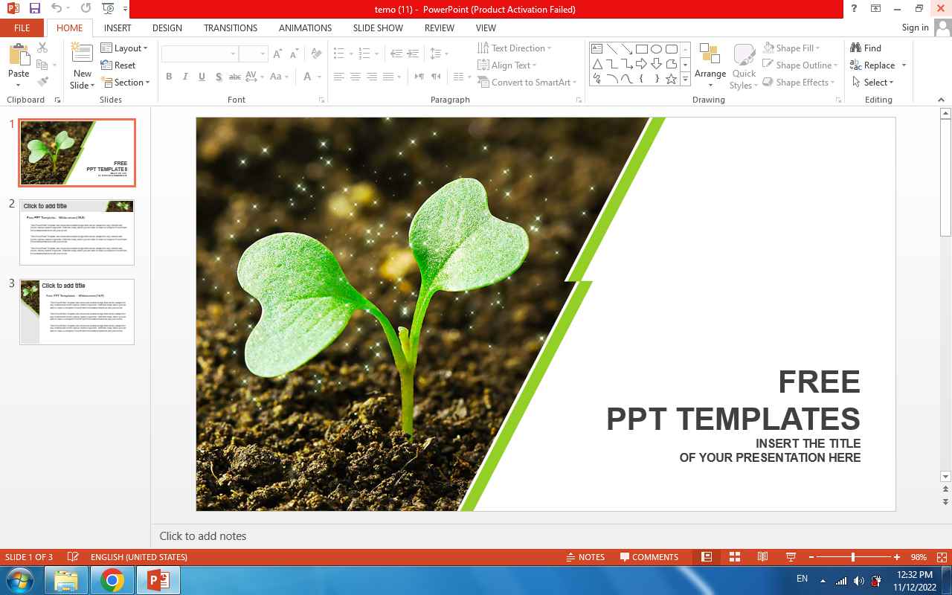The image size is (952, 595).
Task: Start Slide Show from status bar icon
Action: [x=791, y=557]
